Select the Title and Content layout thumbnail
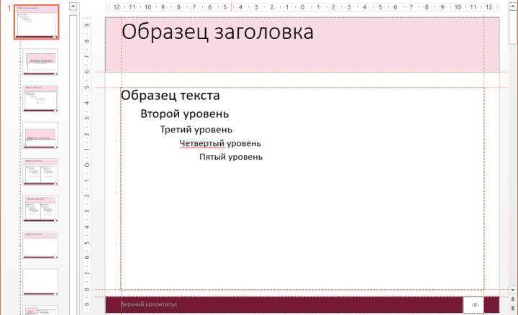The width and height of the screenshot is (518, 315). click(40, 99)
